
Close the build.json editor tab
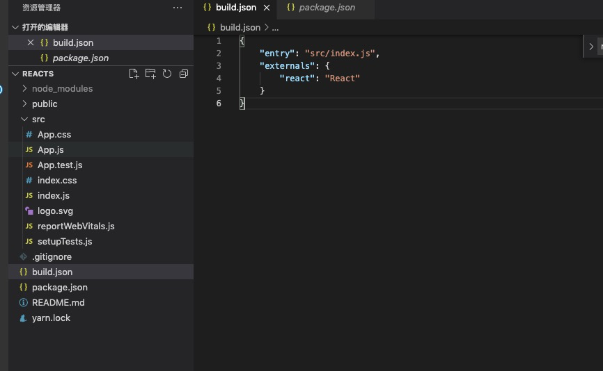point(267,8)
